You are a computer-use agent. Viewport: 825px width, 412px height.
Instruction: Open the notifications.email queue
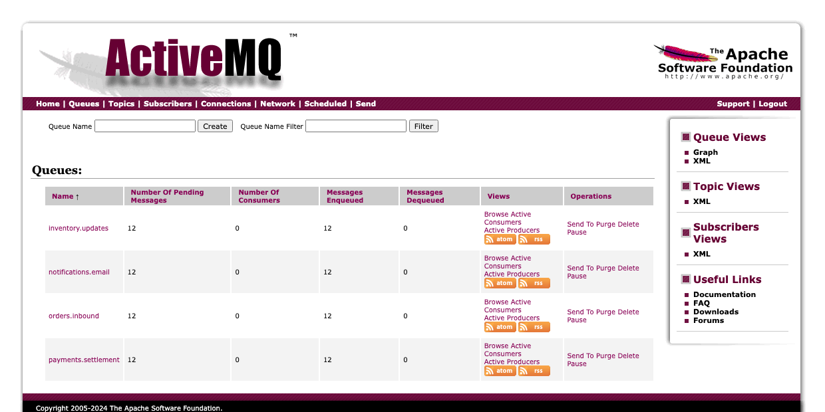point(79,272)
